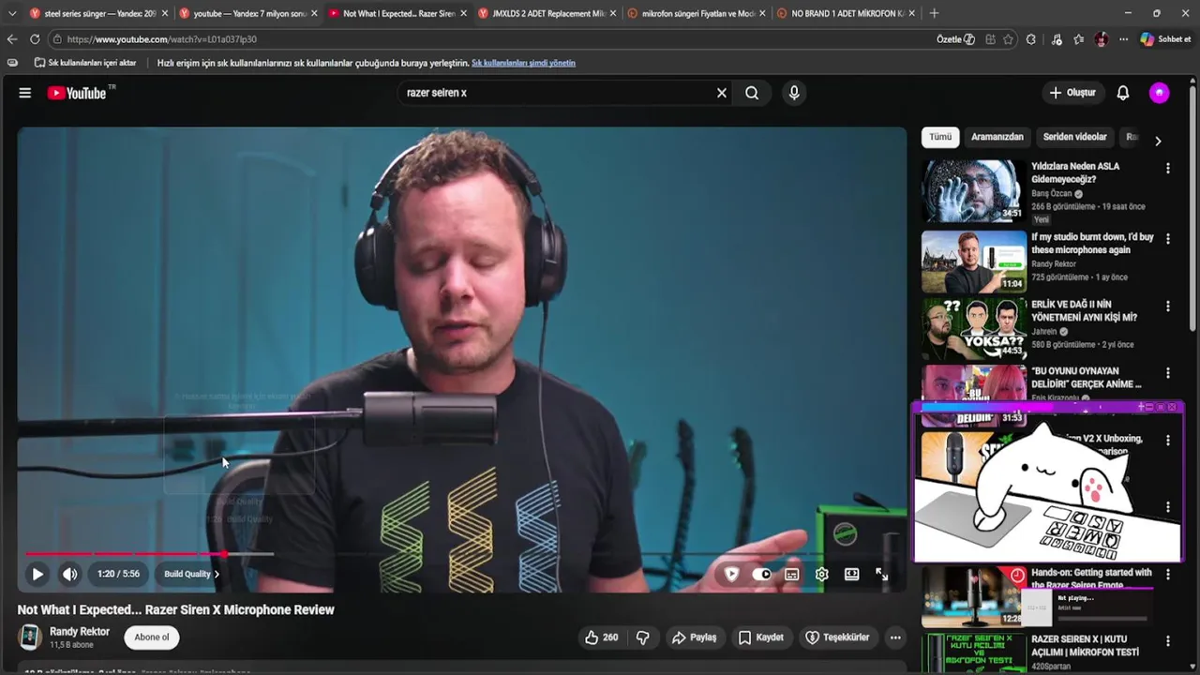
Task: Open a new browser tab
Action: (934, 13)
